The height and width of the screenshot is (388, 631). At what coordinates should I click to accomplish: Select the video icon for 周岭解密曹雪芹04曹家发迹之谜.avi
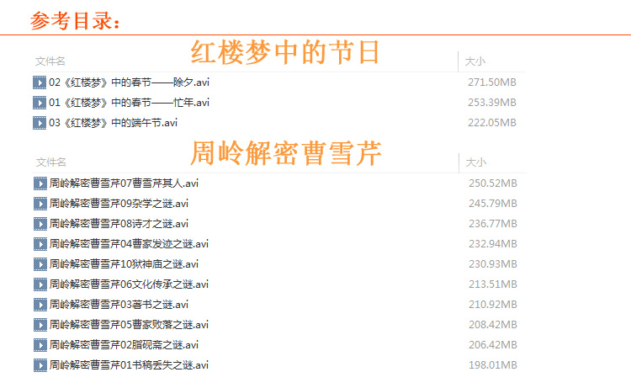point(40,244)
